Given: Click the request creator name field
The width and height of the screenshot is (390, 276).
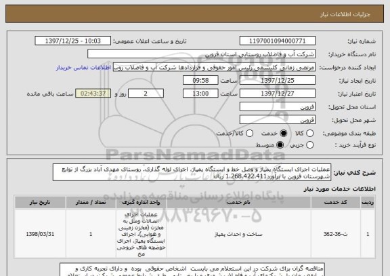Looking at the screenshot, I should click(214, 67).
